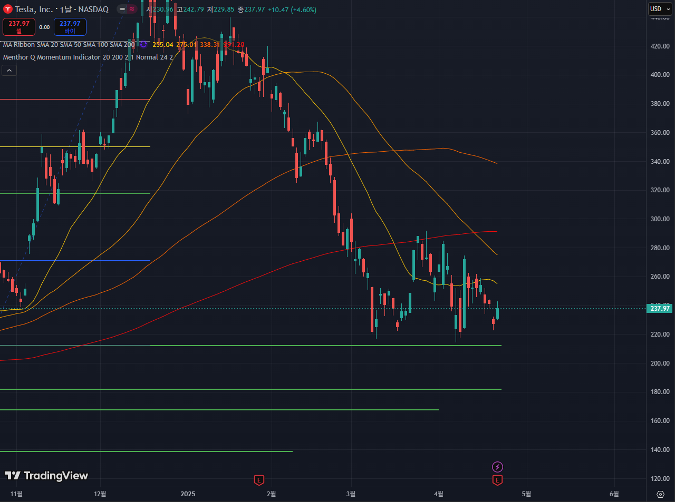Click the TradingView logo
Image resolution: width=675 pixels, height=502 pixels.
tap(46, 476)
